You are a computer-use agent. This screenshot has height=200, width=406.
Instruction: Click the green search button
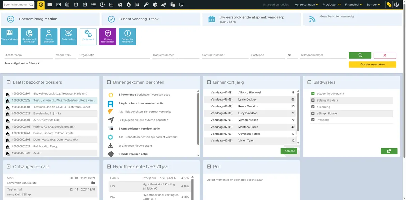(x=360, y=55)
